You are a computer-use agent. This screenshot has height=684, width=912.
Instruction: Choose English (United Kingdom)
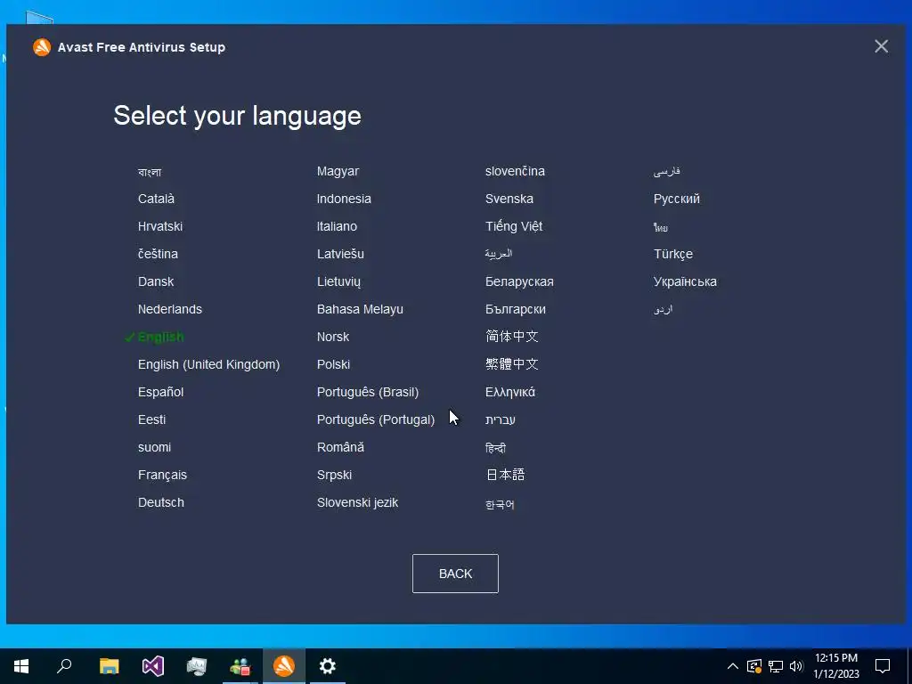click(x=208, y=364)
